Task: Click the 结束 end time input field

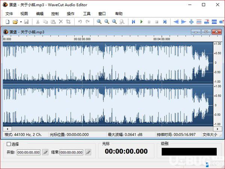Action: (x=71, y=152)
